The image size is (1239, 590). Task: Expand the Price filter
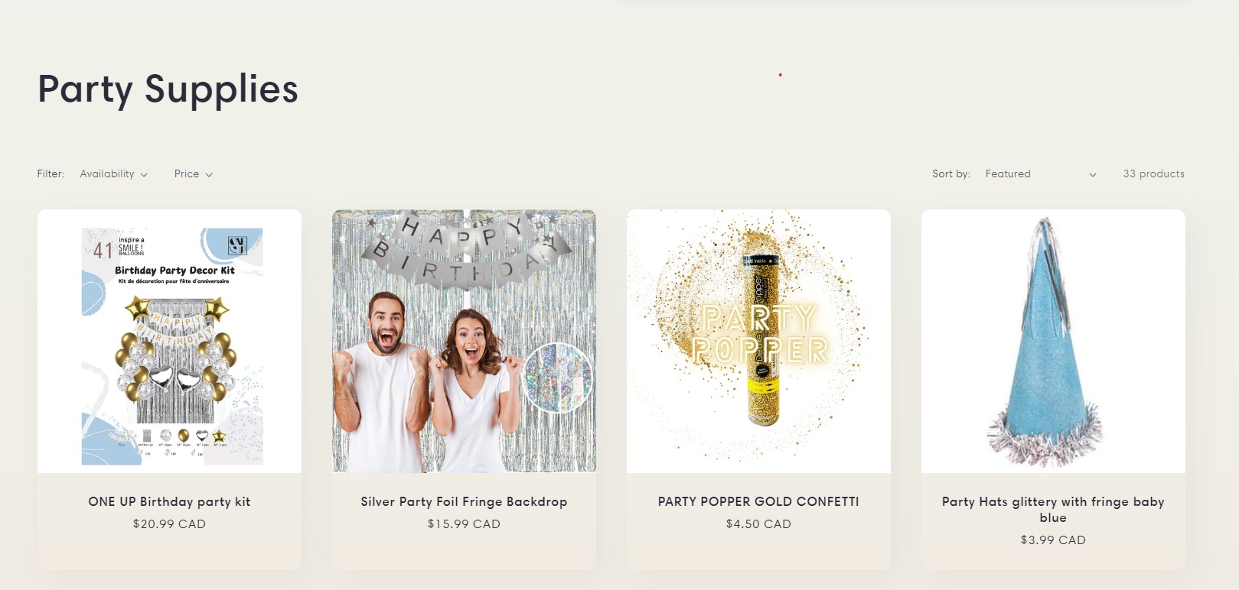pos(193,174)
